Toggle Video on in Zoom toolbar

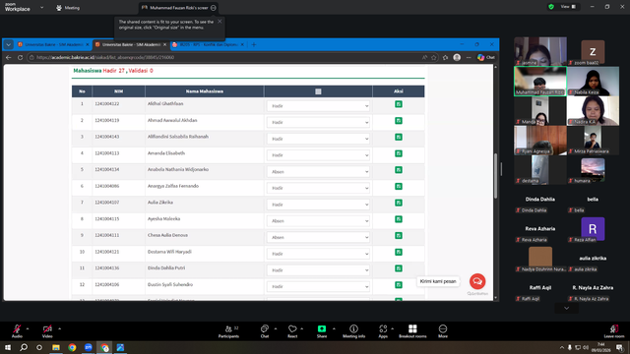[47, 331]
